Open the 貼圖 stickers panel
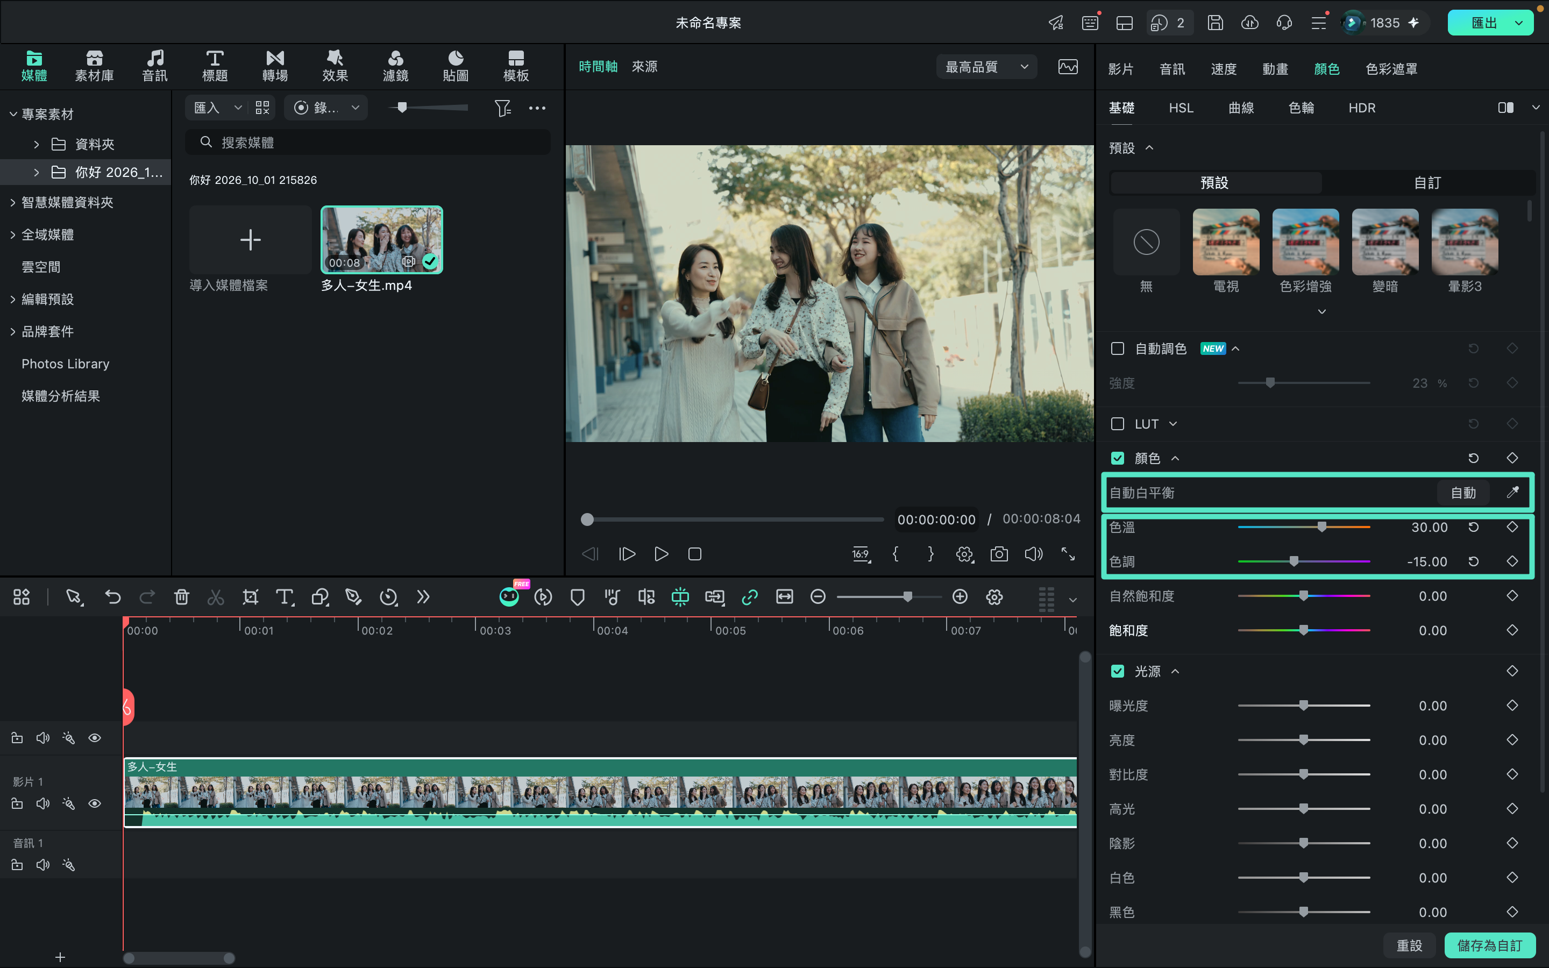The height and width of the screenshot is (968, 1549). coord(455,66)
